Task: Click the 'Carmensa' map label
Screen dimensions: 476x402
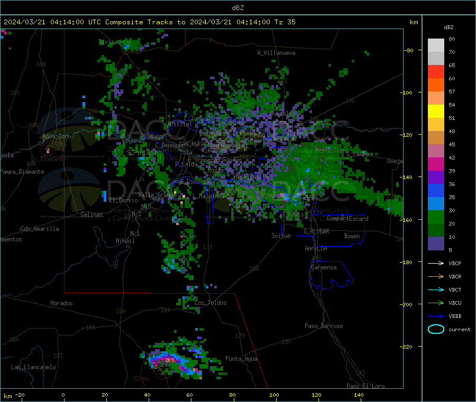Action: [324, 267]
